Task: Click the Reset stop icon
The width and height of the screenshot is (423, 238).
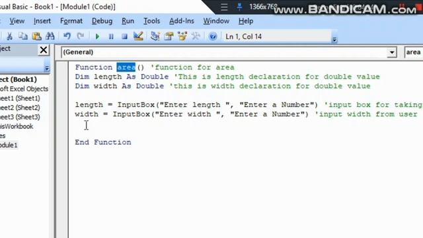Action: click(124, 36)
